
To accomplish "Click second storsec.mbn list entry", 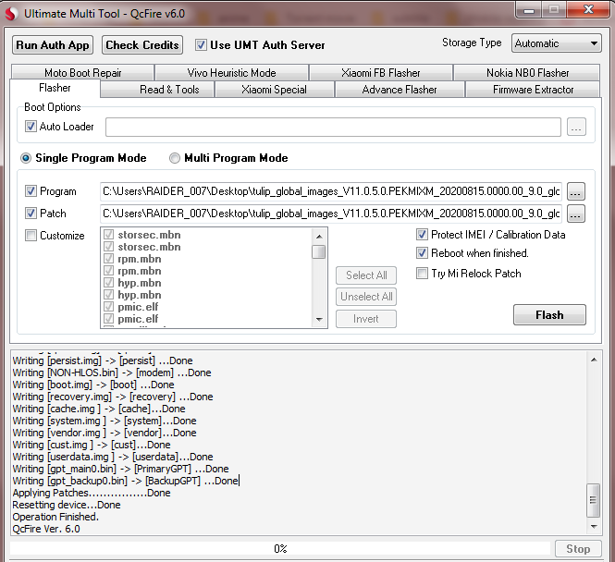I will click(x=149, y=247).
